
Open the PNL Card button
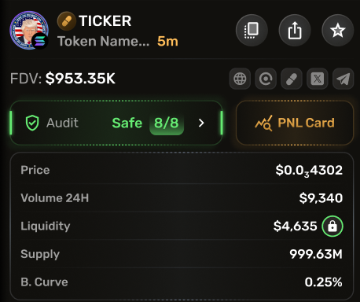pos(295,123)
